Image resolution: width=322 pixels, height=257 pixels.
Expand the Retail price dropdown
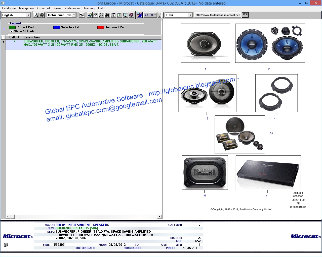pos(73,15)
